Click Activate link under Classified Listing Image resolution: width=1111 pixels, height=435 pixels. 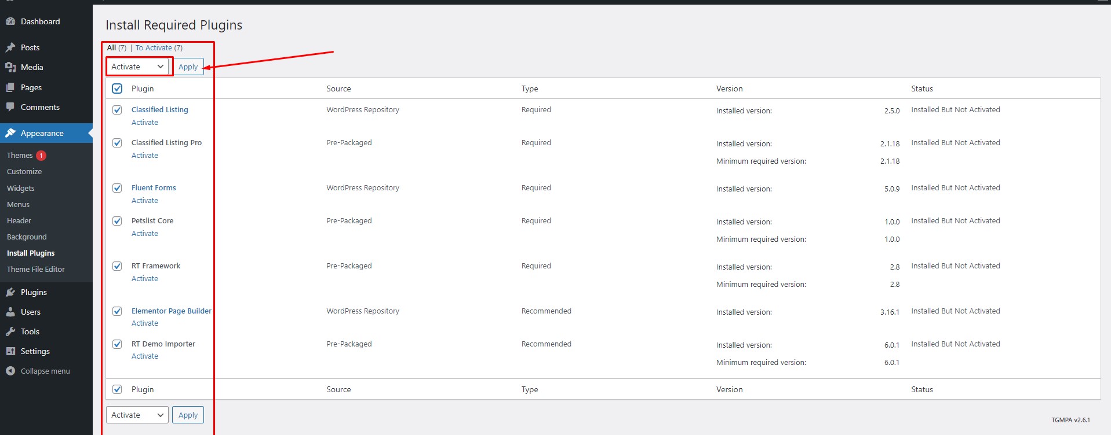145,123
